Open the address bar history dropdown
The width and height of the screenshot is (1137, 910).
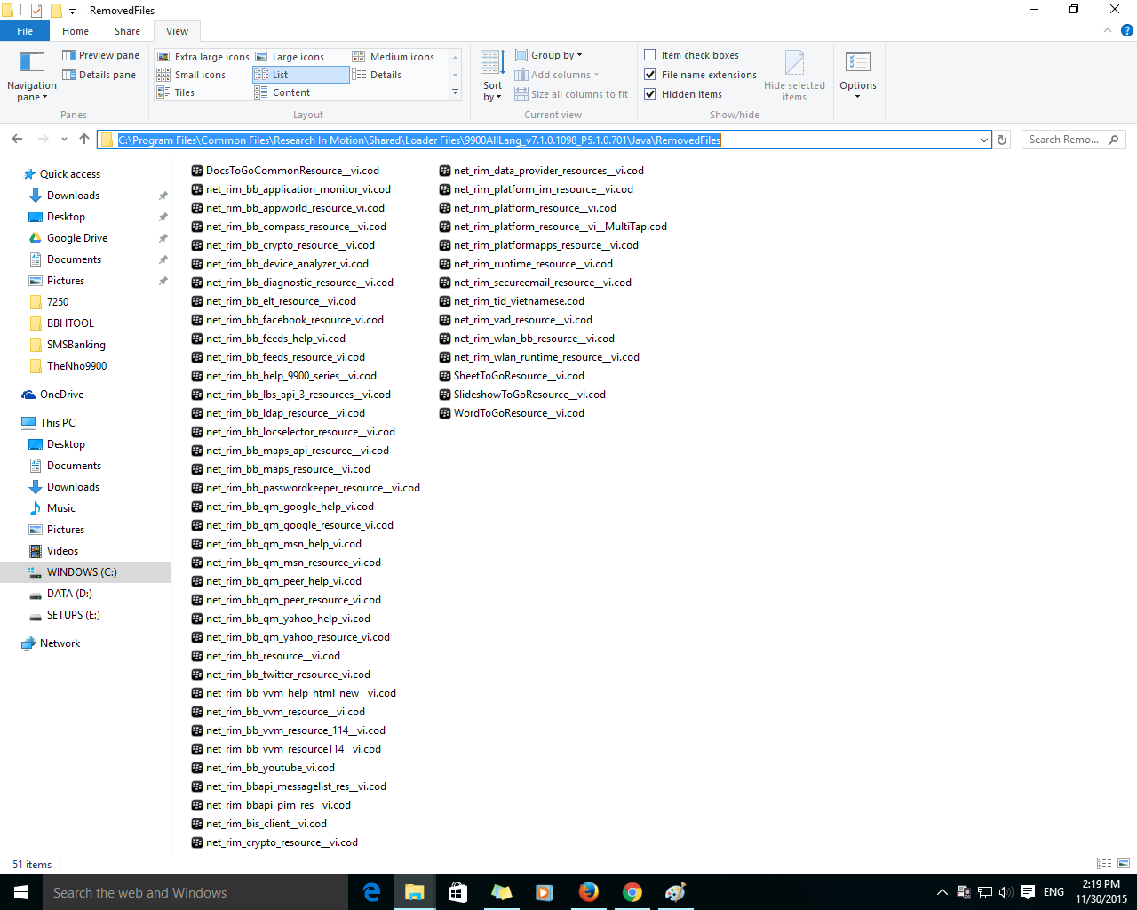983,140
